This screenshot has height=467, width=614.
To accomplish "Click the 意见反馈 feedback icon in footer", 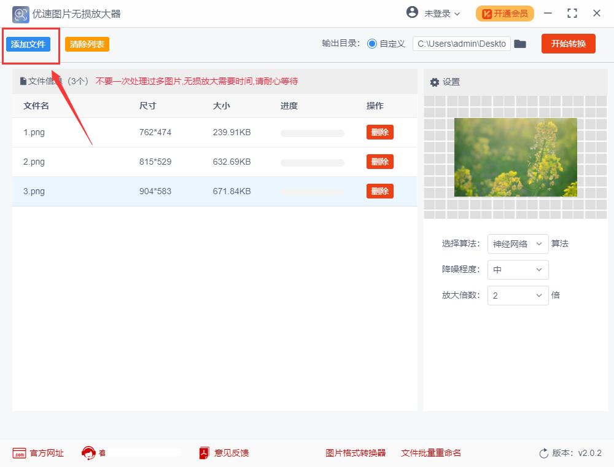I will pyautogui.click(x=203, y=453).
